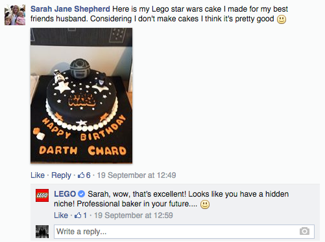The height and width of the screenshot is (242, 325).
Task: Open the LEGO page logo avatar
Action: click(42, 195)
